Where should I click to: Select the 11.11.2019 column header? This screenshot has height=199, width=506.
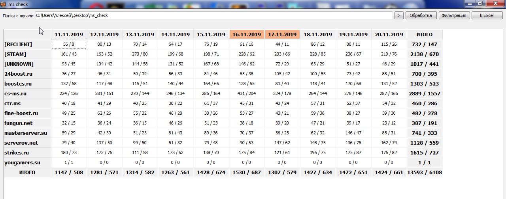(69, 34)
